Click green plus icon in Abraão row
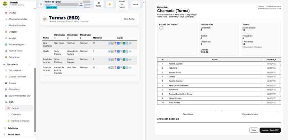The height and width of the screenshot is (140, 288). [124, 51]
